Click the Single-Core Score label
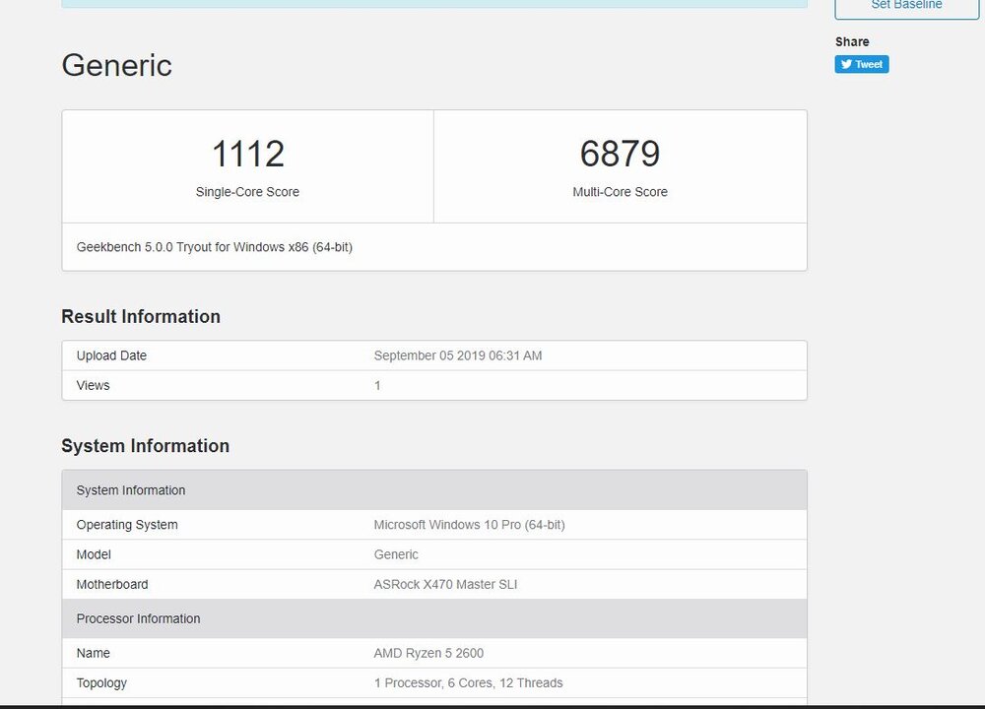Screen dimensions: 985x709 coord(247,192)
